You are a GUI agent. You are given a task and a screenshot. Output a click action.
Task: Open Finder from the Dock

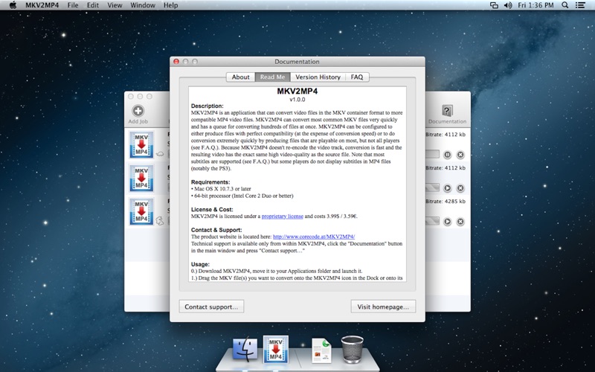click(x=245, y=348)
